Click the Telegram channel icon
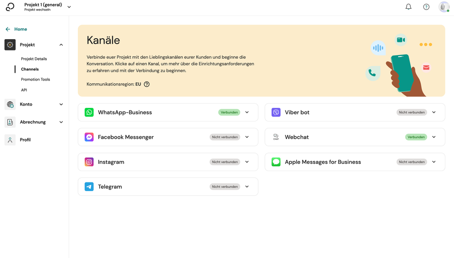Image resolution: width=454 pixels, height=258 pixels. click(89, 187)
